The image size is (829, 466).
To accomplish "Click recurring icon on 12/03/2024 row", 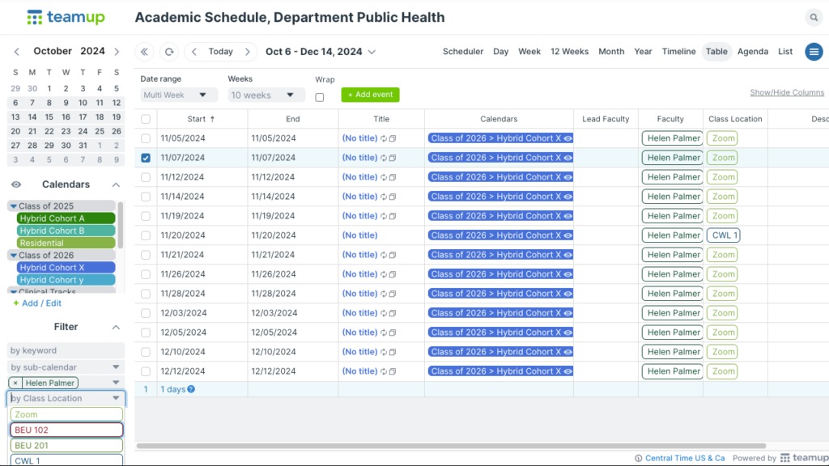I will [x=384, y=313].
